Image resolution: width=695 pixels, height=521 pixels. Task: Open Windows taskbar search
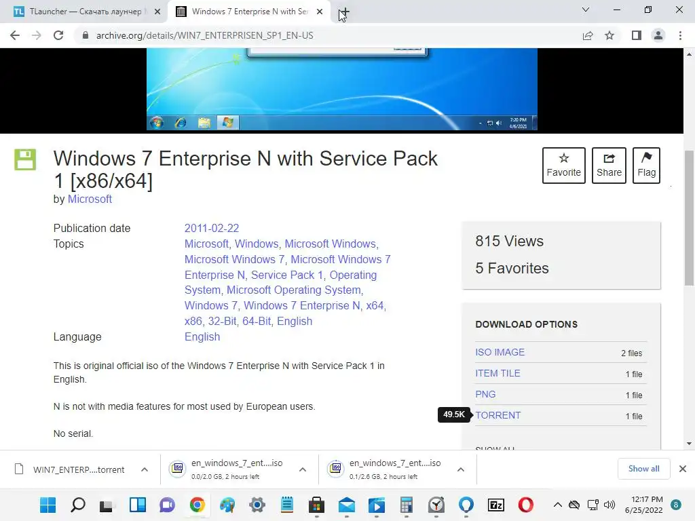(78, 505)
